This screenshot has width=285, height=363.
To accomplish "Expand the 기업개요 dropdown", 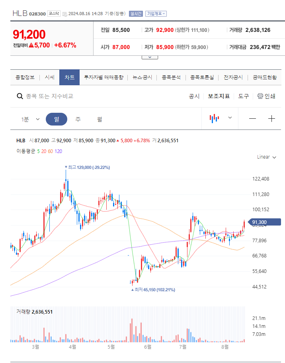I will 155,13.
